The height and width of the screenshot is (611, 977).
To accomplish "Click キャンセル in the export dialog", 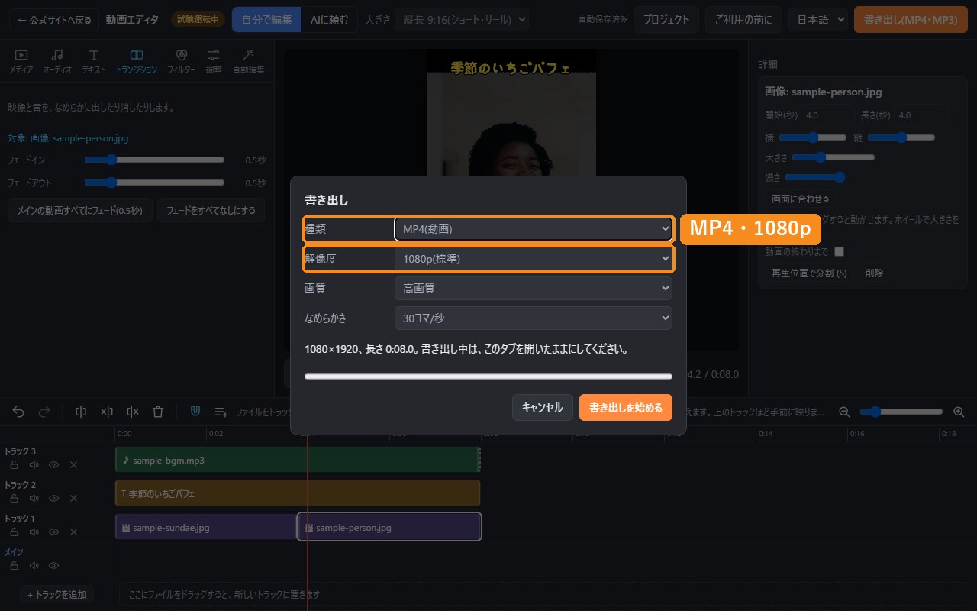I will click(542, 408).
